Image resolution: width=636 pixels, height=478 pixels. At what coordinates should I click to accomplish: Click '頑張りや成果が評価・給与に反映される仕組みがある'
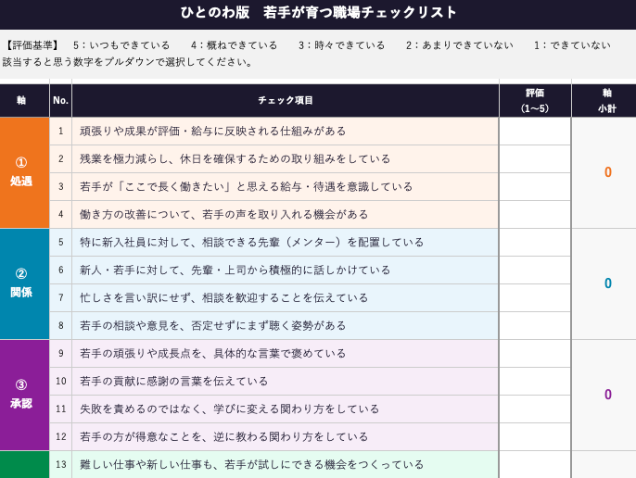coord(213,131)
